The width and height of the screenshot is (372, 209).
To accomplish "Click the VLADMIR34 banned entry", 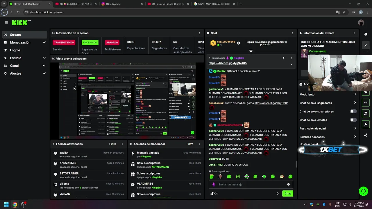I will pos(166,186).
